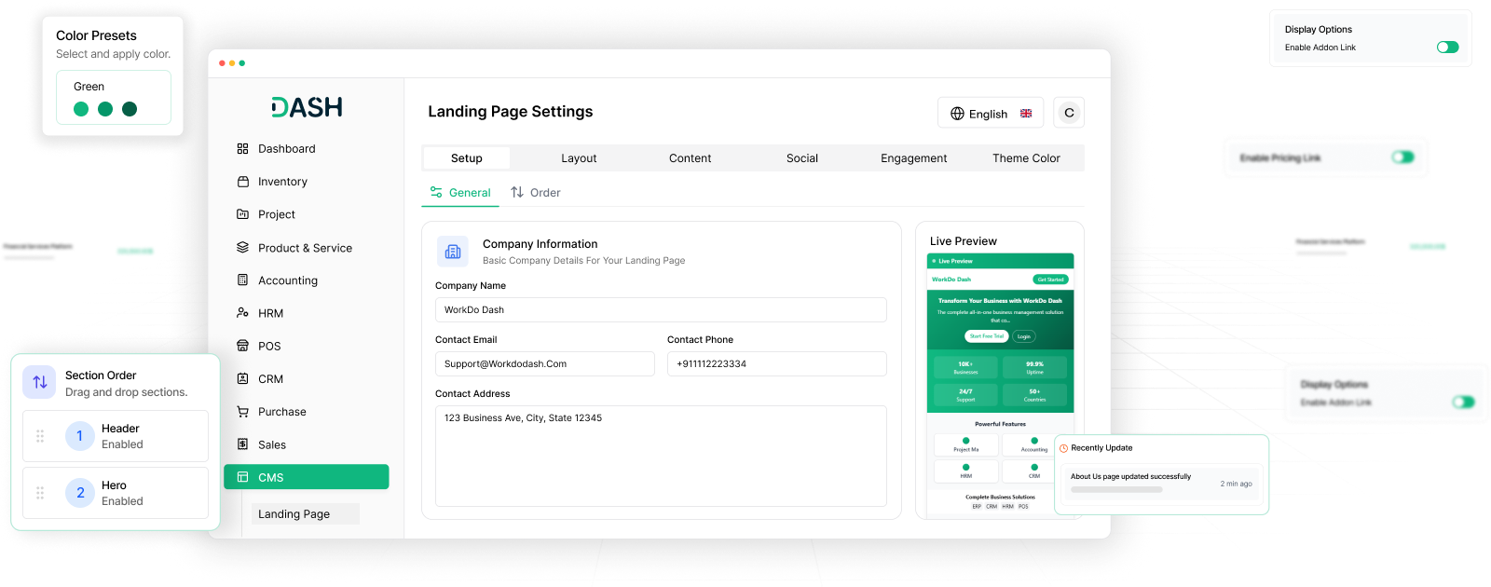Click 'About Us page updated successfully' text
Viewport: 1491px width, 587px height.
pos(1130,476)
